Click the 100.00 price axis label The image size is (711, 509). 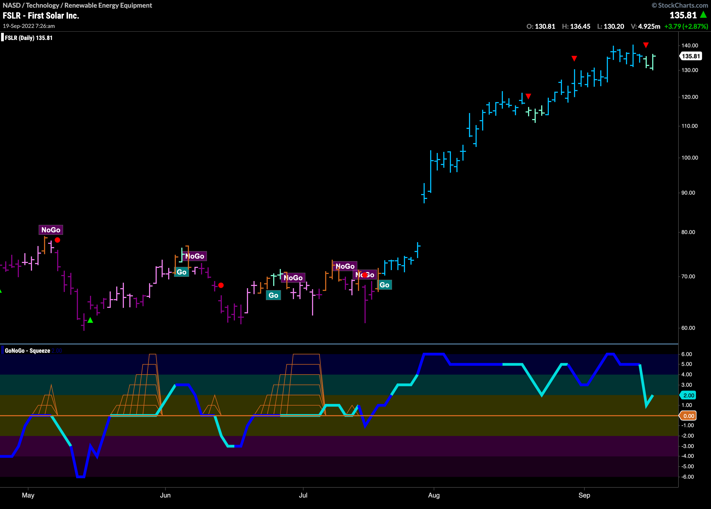689,158
